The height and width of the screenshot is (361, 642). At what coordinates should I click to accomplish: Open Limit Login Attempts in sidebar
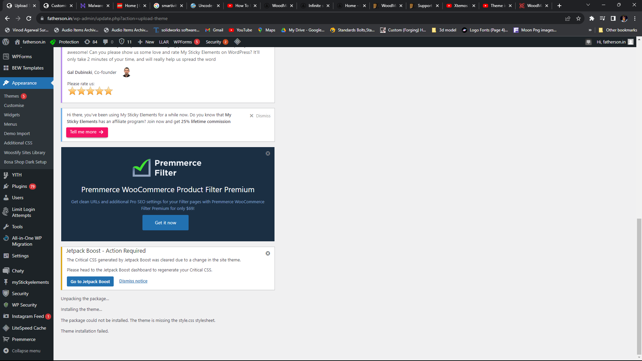click(27, 212)
